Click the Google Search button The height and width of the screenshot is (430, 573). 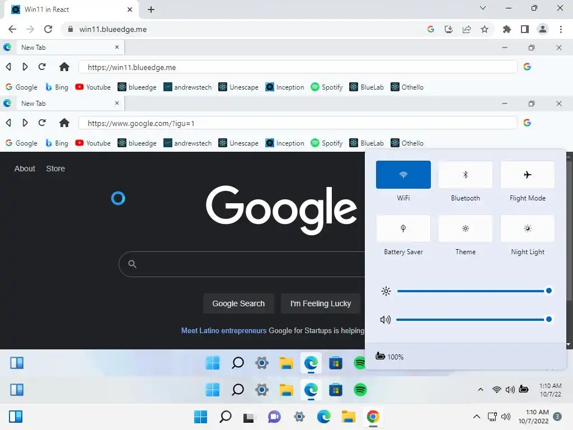[238, 303]
